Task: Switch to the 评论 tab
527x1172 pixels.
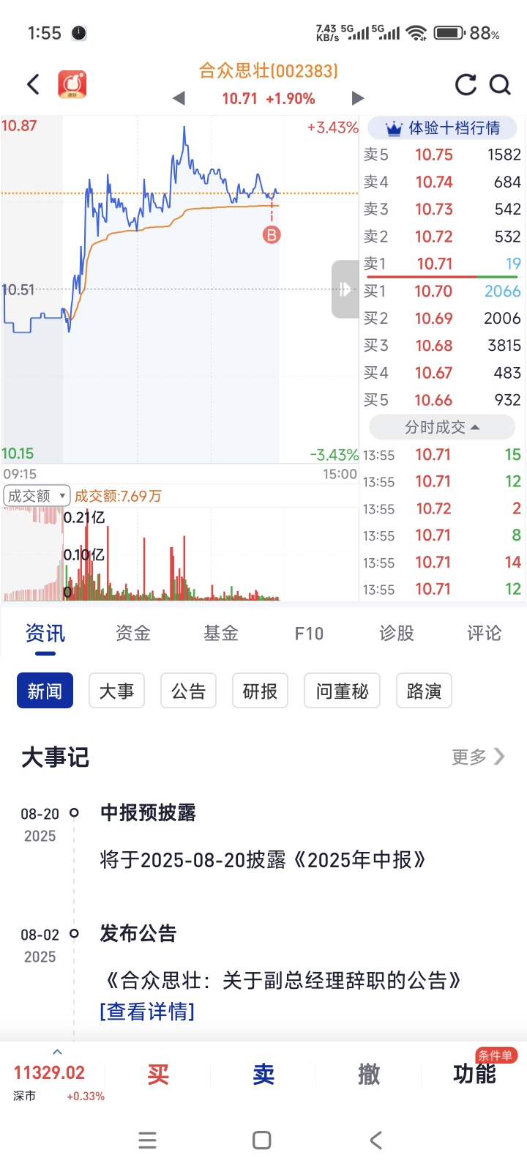Action: tap(485, 634)
